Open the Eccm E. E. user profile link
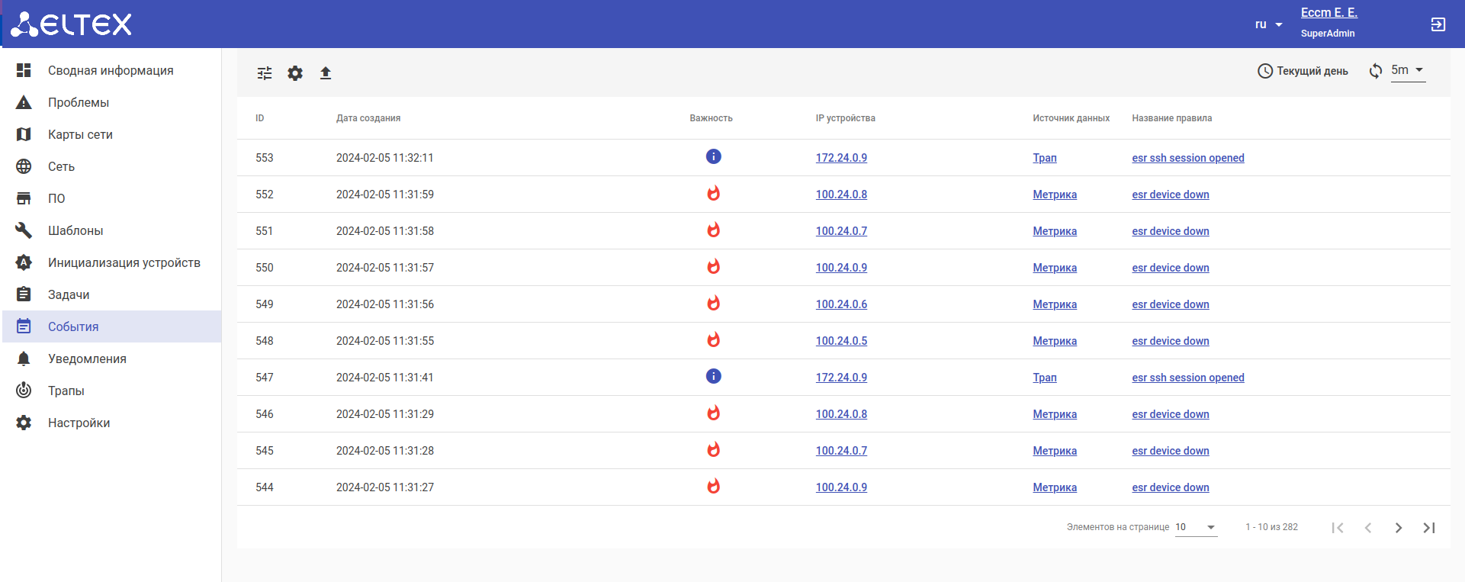 point(1328,13)
